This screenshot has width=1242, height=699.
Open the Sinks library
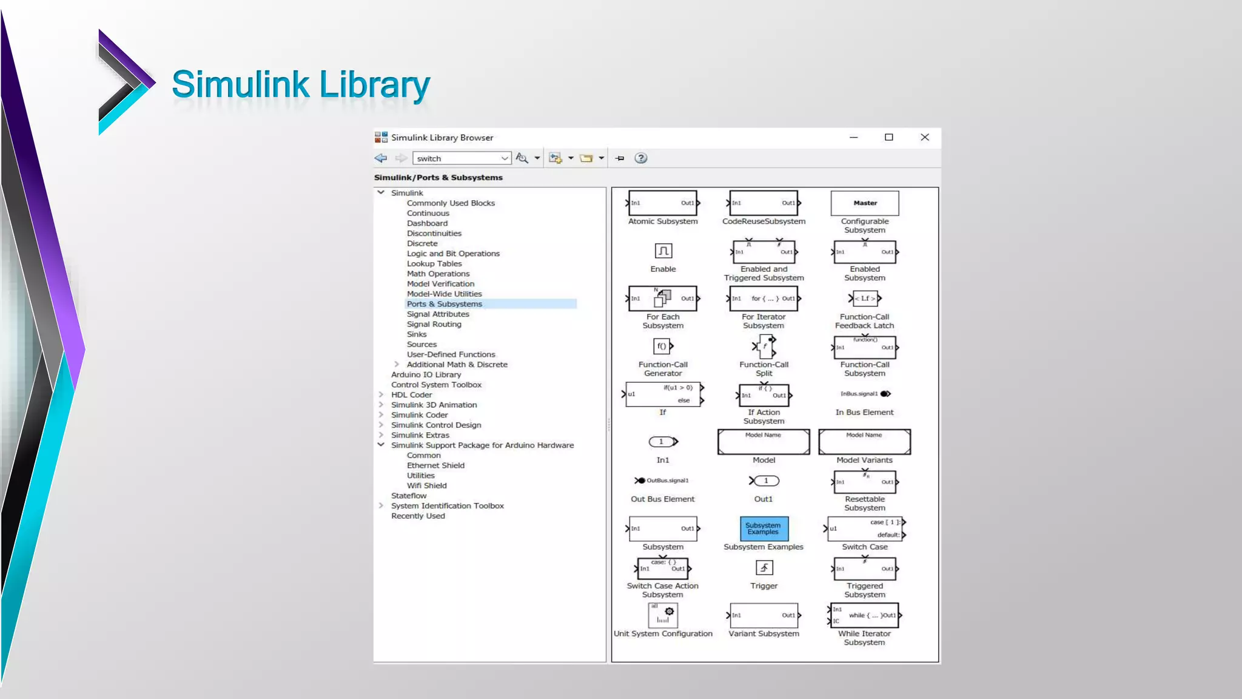tap(417, 334)
